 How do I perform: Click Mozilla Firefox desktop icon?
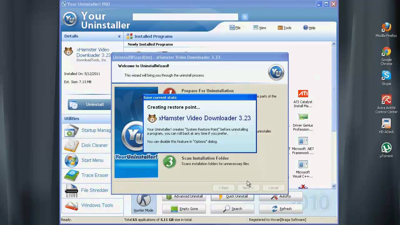[386, 30]
